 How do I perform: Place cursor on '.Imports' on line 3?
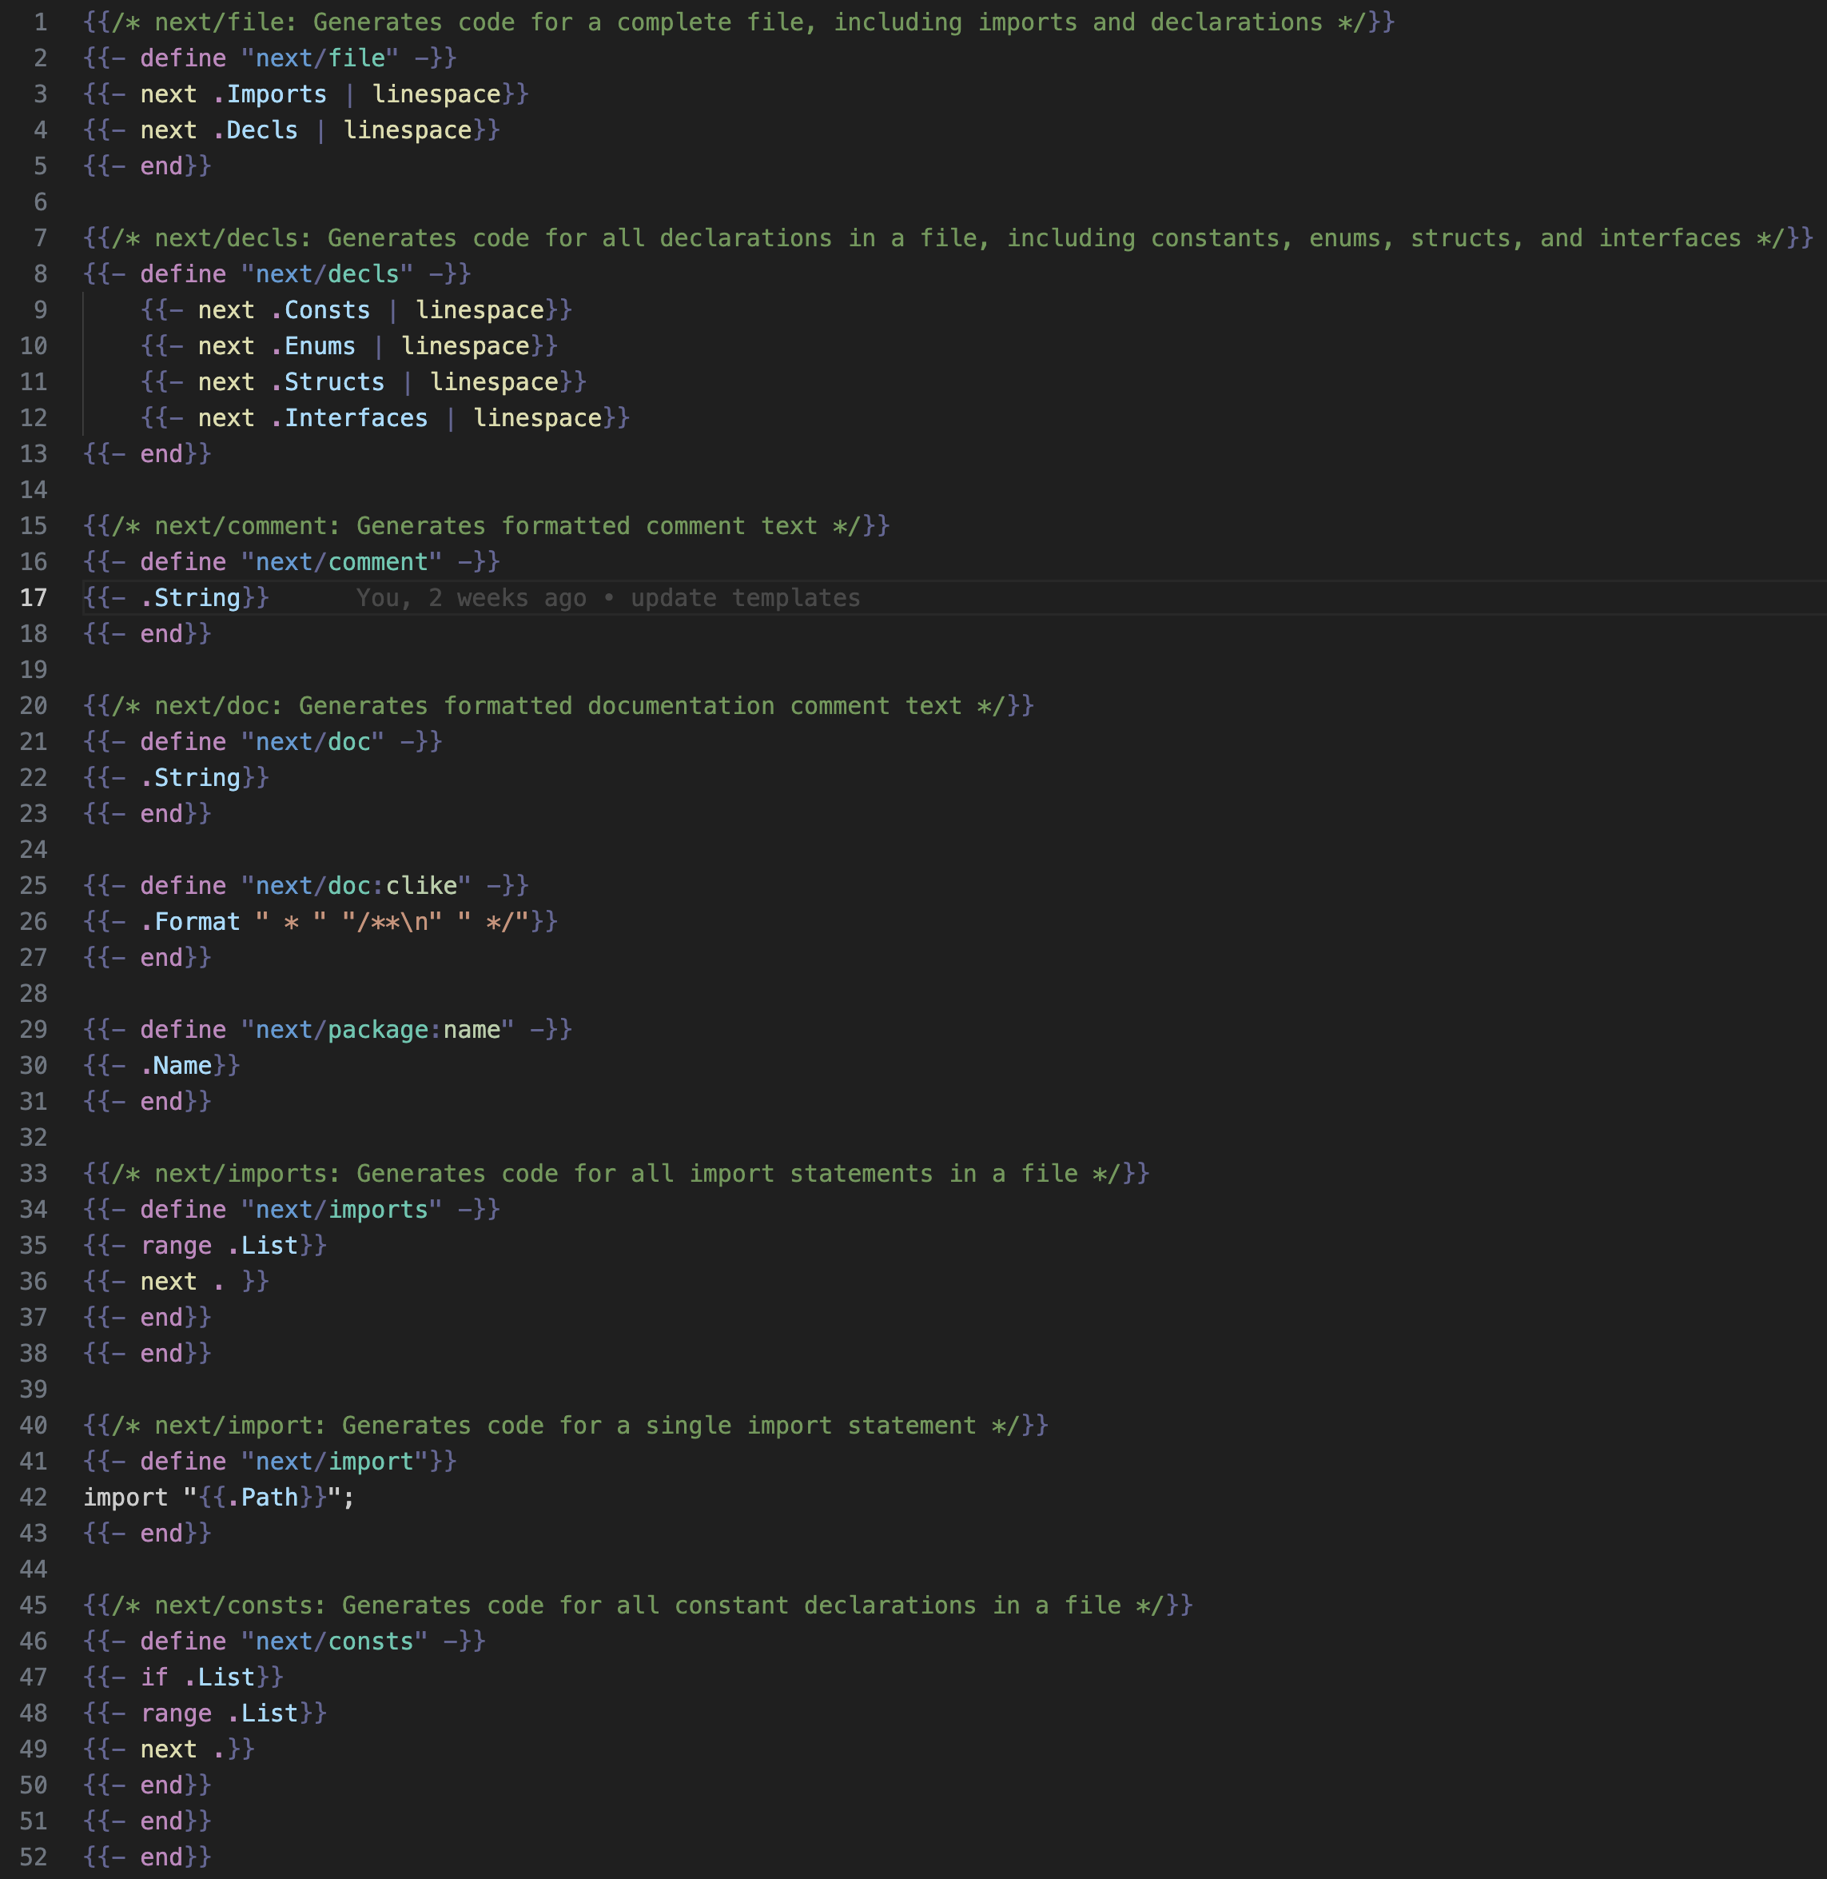pyautogui.click(x=269, y=94)
